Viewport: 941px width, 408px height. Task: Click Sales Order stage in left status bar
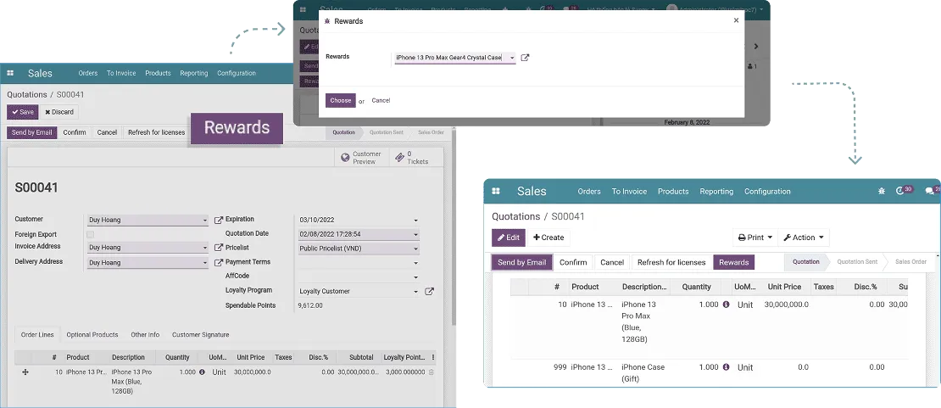coord(431,132)
